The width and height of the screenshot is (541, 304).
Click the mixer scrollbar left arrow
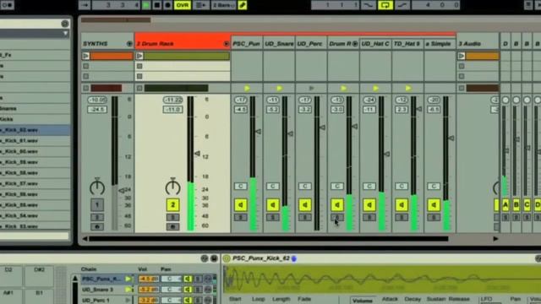(x=85, y=238)
